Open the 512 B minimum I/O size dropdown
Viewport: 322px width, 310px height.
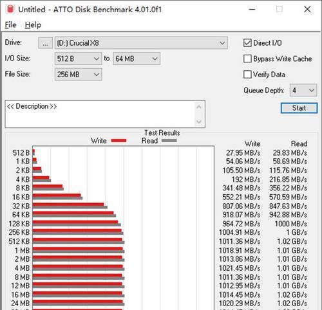click(79, 59)
